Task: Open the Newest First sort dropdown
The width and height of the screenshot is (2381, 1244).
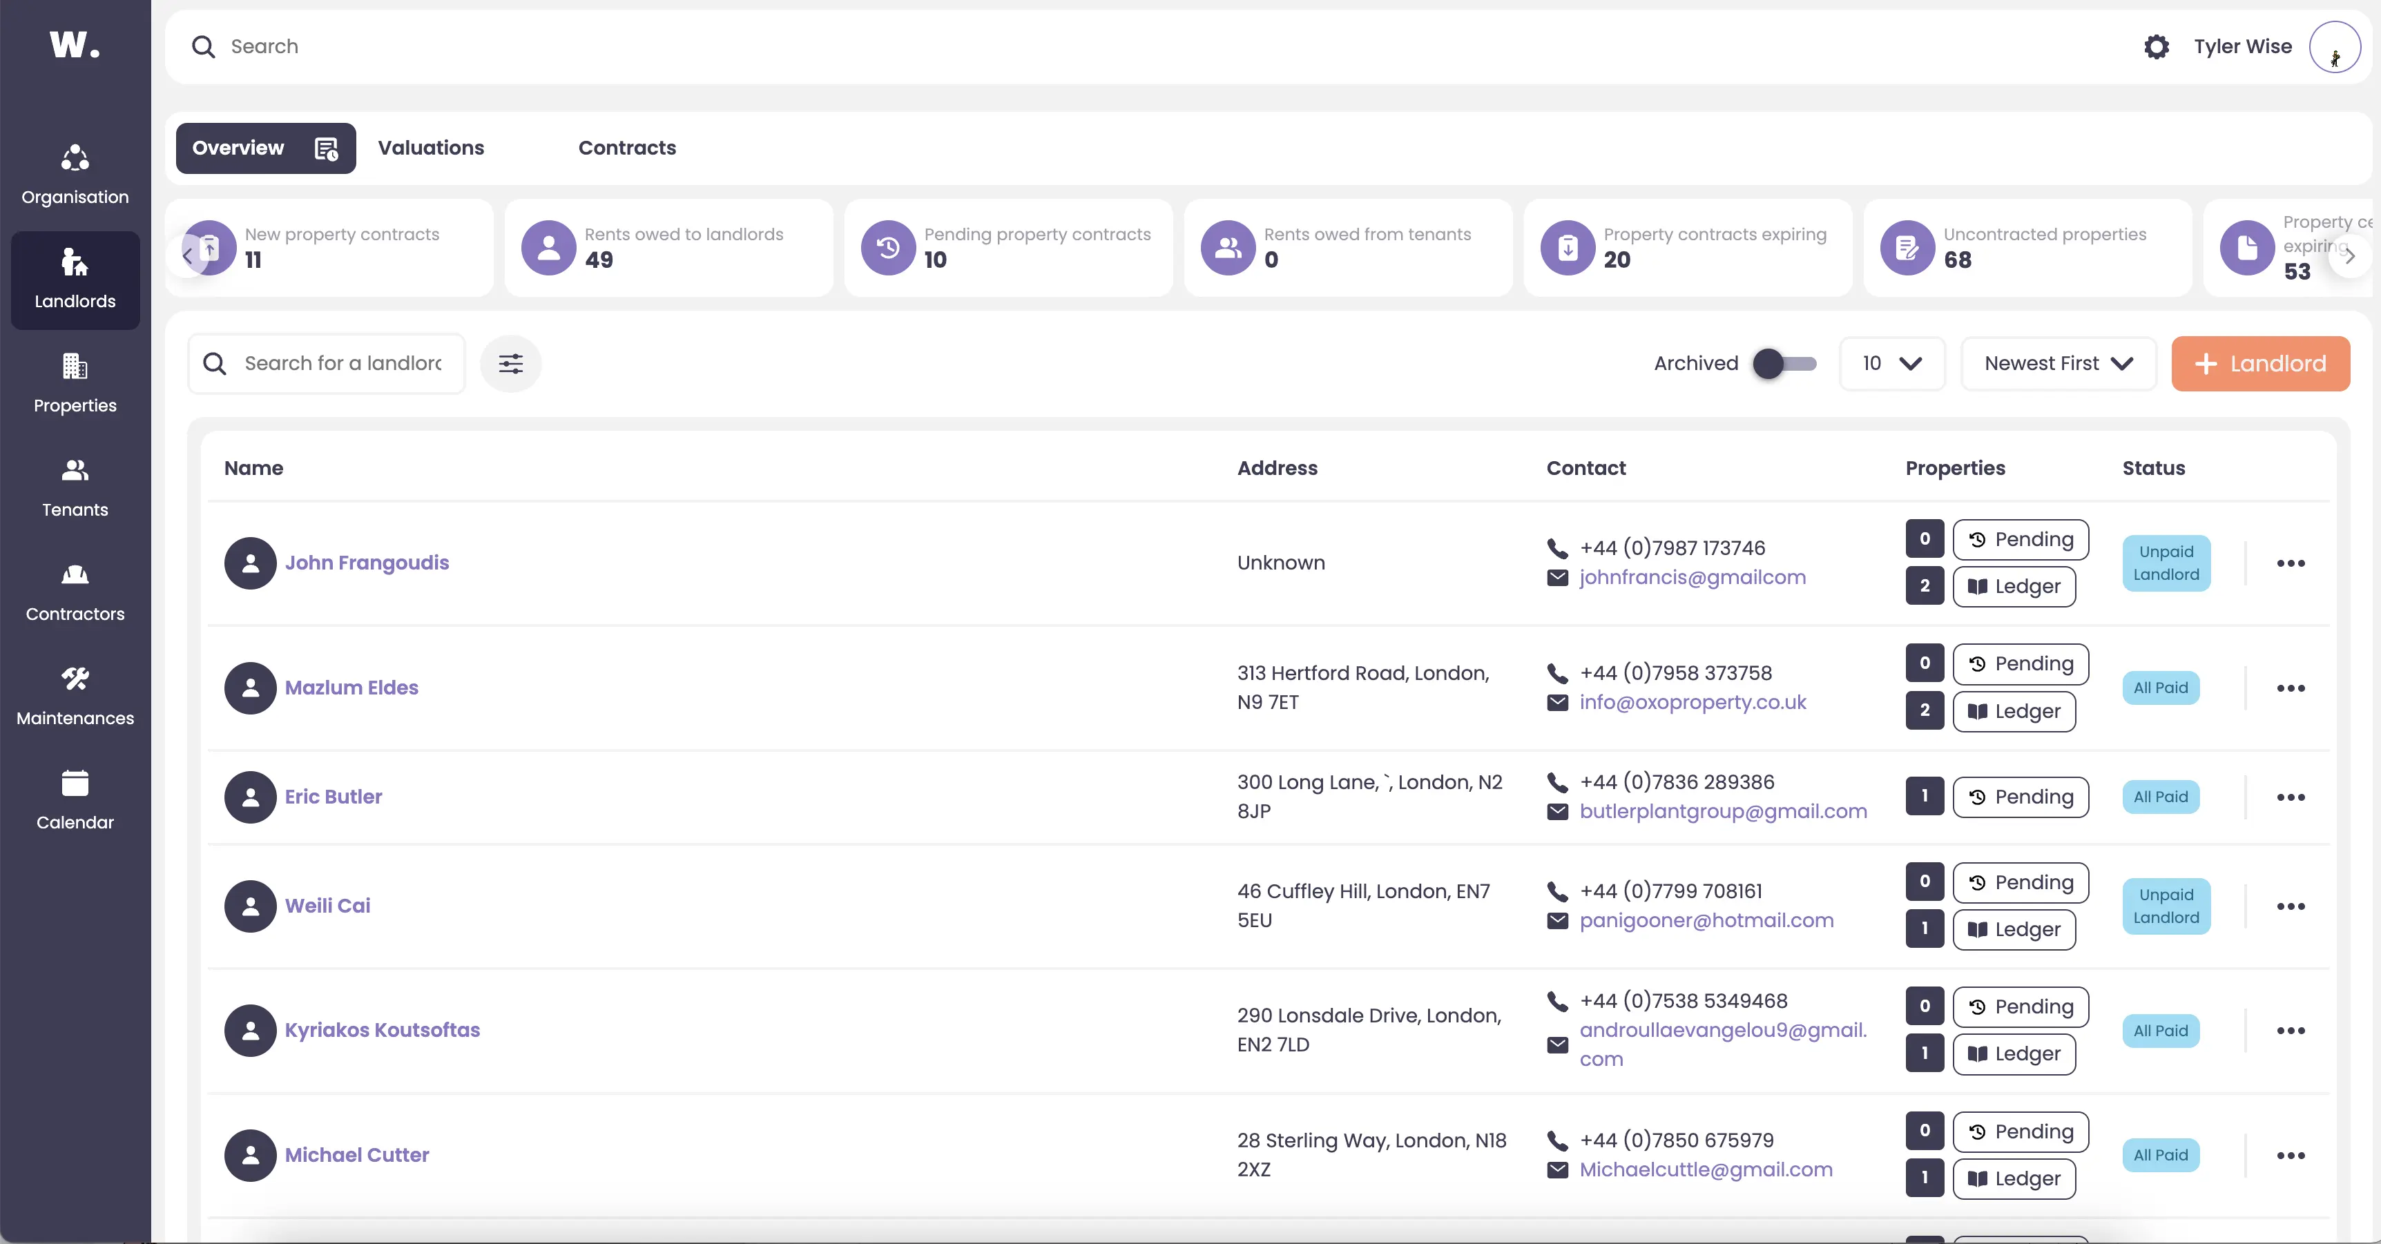Action: point(2059,363)
